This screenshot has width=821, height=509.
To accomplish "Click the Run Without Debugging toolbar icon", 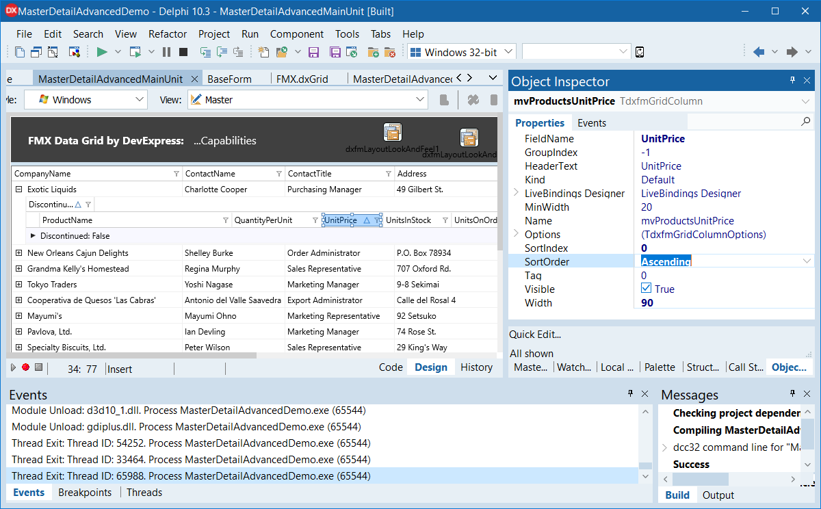I will pos(135,52).
